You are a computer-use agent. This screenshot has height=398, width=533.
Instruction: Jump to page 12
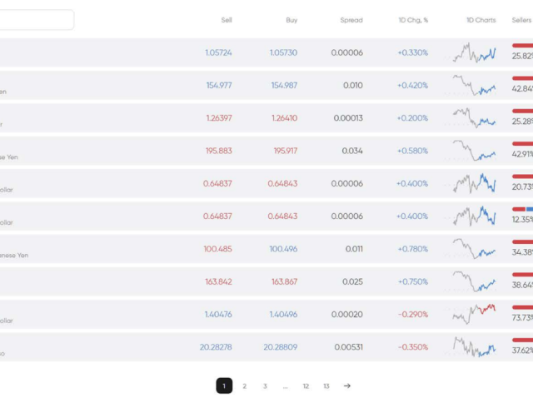306,386
